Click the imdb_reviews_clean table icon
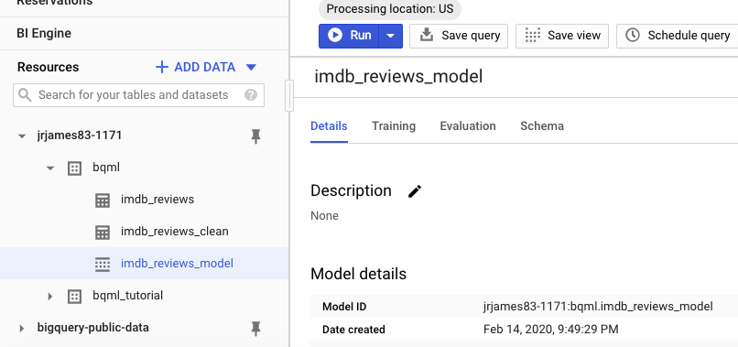Image resolution: width=738 pixels, height=347 pixels. click(x=103, y=233)
